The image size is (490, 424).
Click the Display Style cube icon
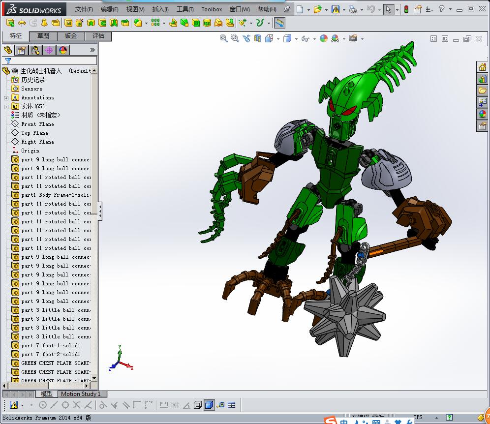(x=287, y=39)
